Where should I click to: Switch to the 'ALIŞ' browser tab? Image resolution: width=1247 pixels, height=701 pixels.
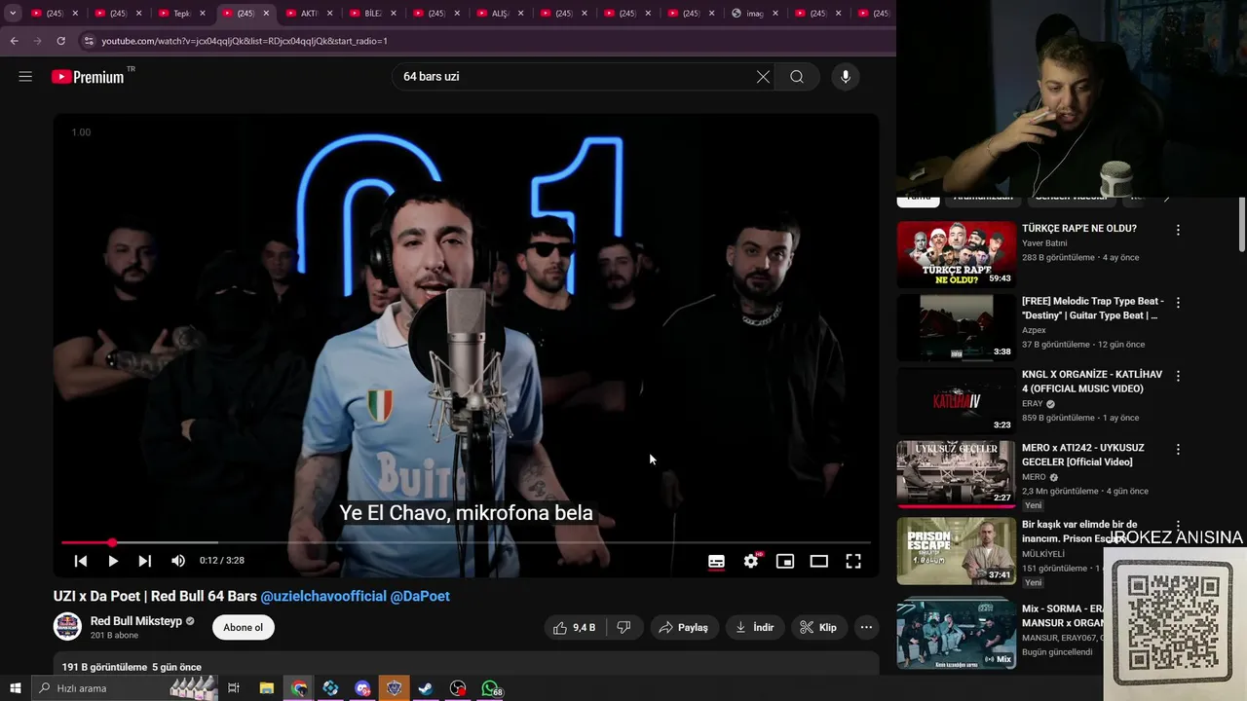click(x=500, y=14)
